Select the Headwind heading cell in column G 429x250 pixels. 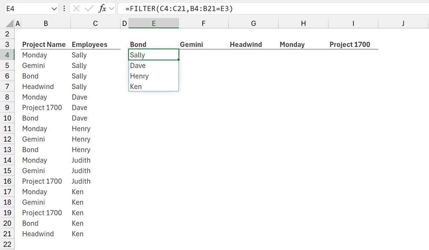tap(246, 45)
